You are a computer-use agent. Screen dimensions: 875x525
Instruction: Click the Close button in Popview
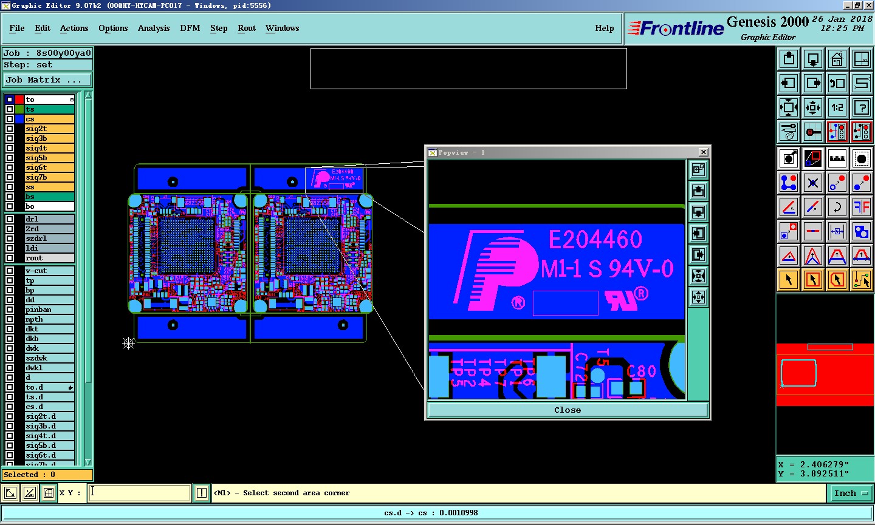[568, 410]
